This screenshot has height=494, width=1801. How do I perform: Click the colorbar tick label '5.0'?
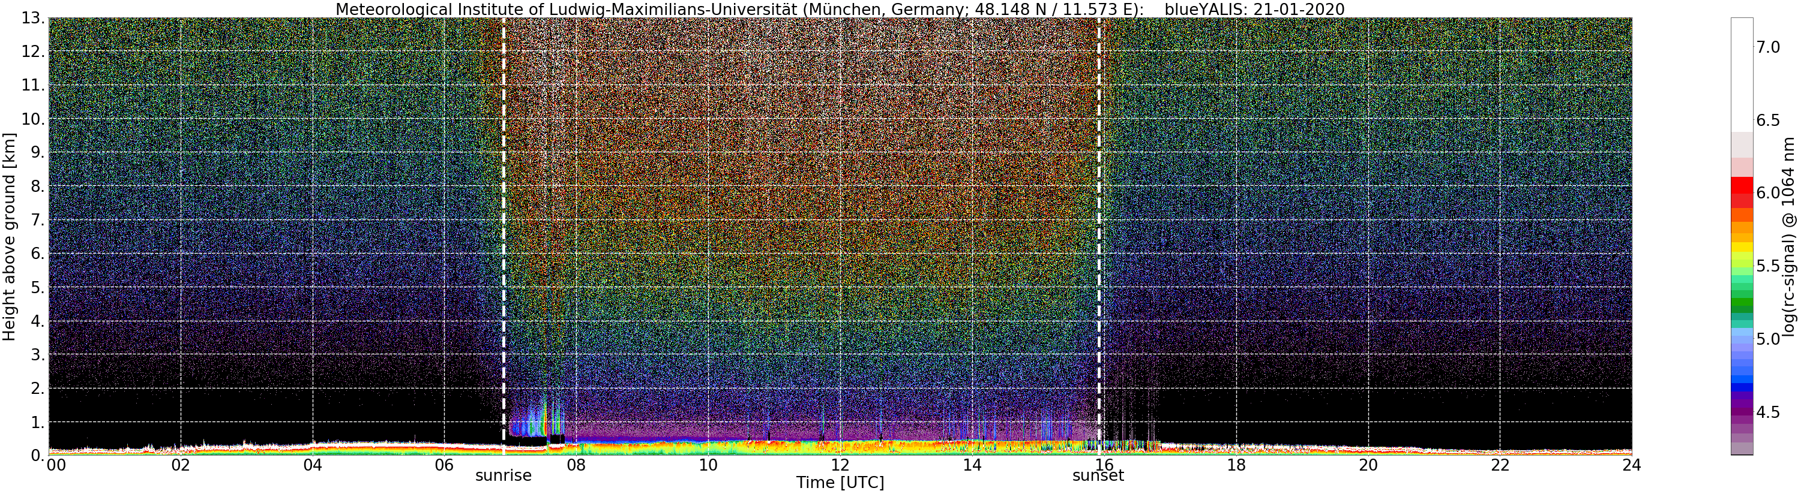(1768, 339)
